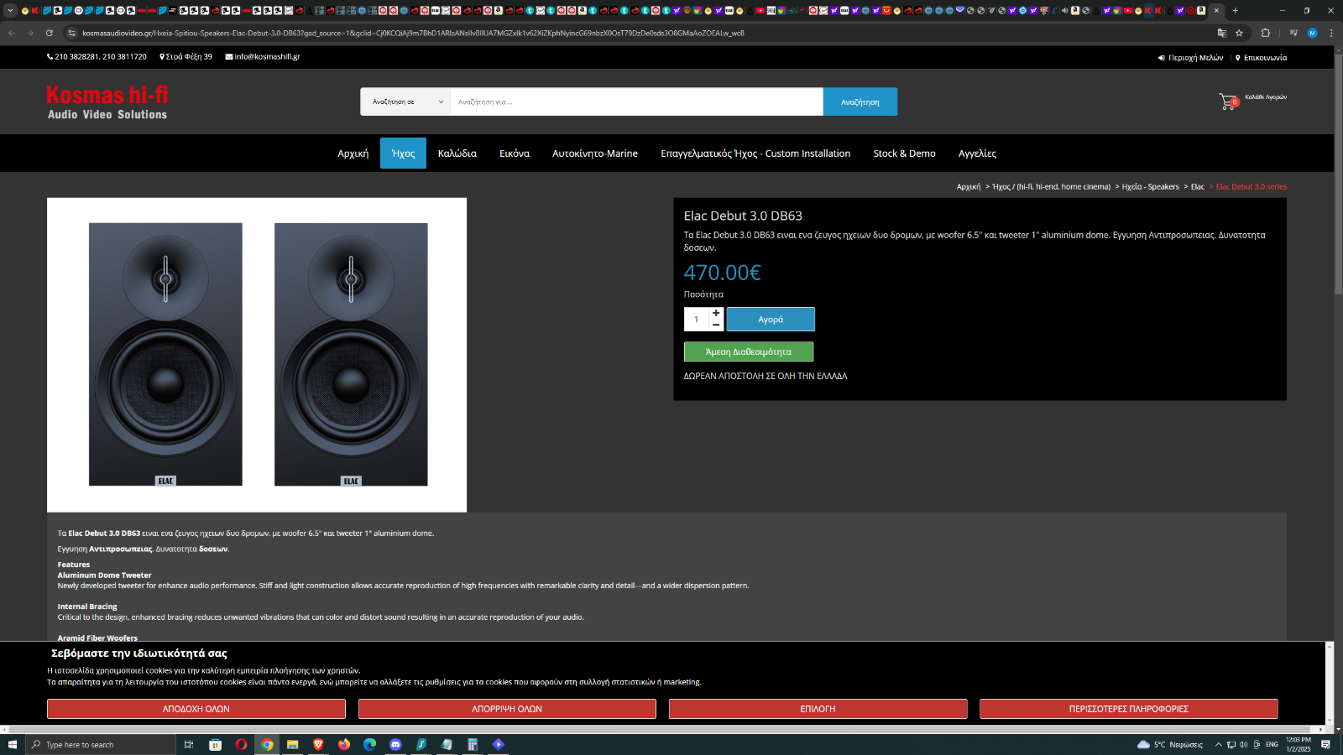Click the Translate page icon in address bar
The height and width of the screenshot is (755, 1343).
pos(1222,34)
